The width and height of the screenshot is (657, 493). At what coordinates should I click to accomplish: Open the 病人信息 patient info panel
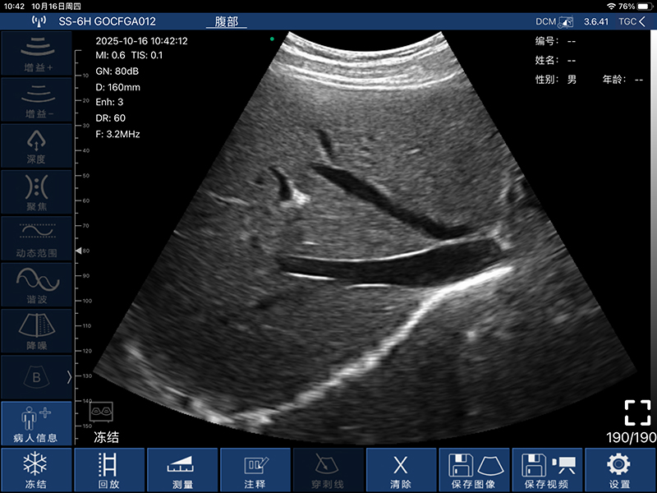pos(35,424)
